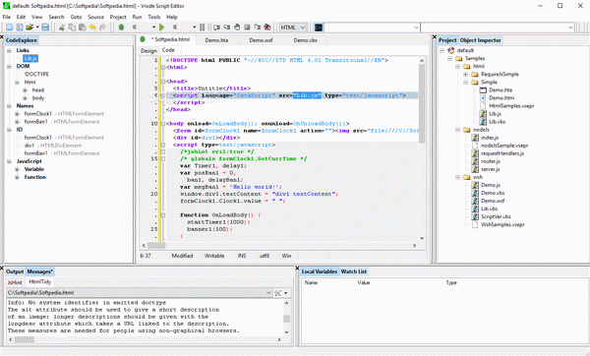Open the File menu
The image size is (590, 356).
pyautogui.click(x=7, y=17)
